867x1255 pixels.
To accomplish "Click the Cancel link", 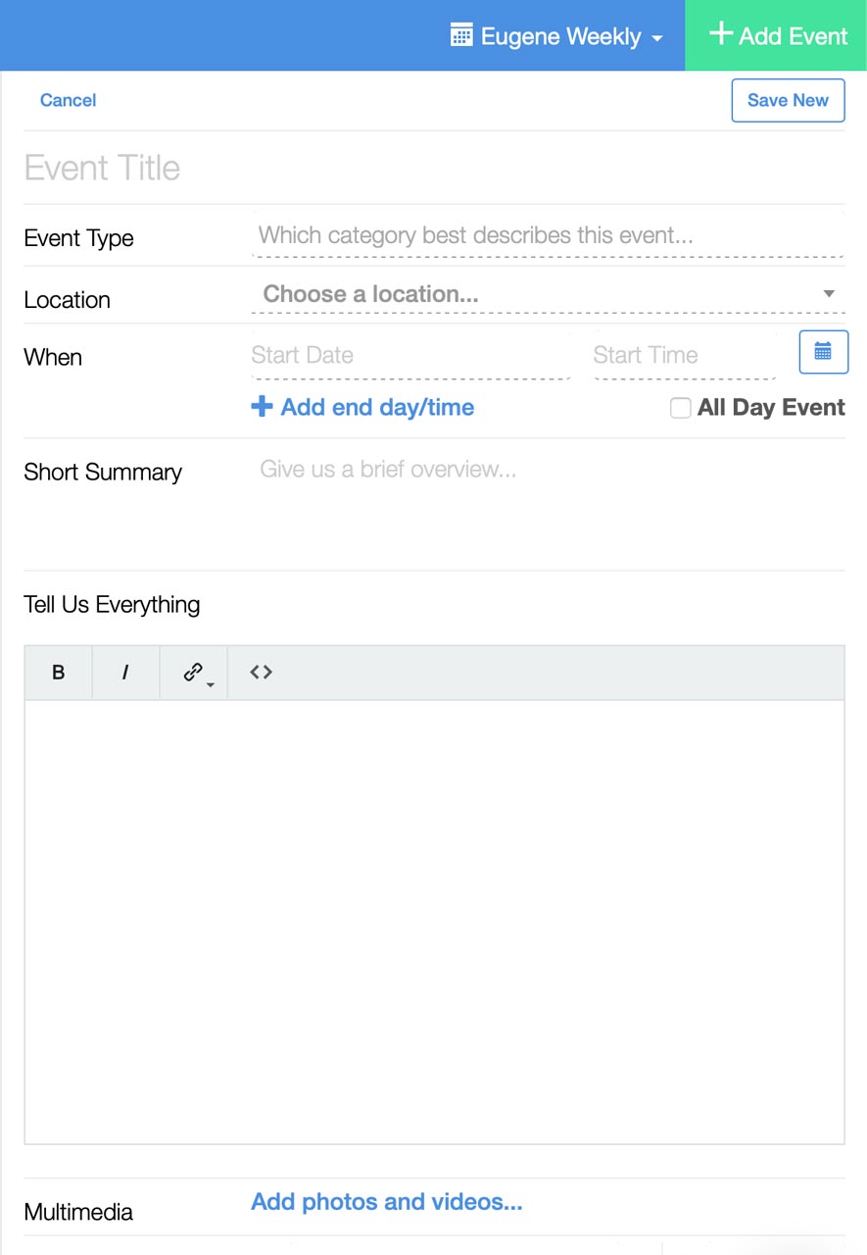I will [x=68, y=100].
